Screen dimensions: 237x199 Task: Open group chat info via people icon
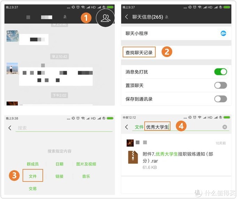106,18
